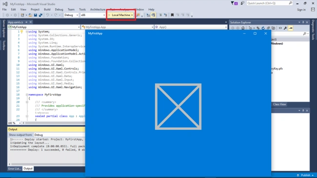Collapse the using directives block
Viewport: 317px width, 178px height.
27,32
